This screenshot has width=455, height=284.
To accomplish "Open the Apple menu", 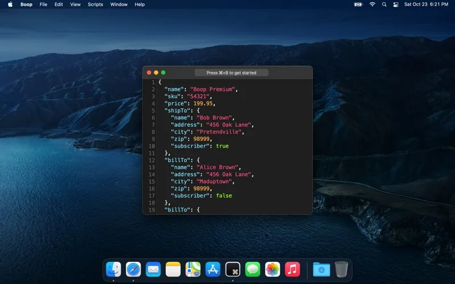I will click(10, 5).
